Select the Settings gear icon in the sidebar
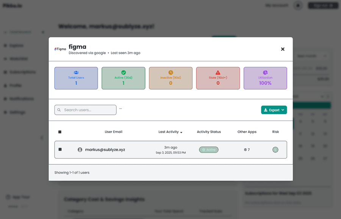The height and width of the screenshot is (219, 341). tap(5, 112)
